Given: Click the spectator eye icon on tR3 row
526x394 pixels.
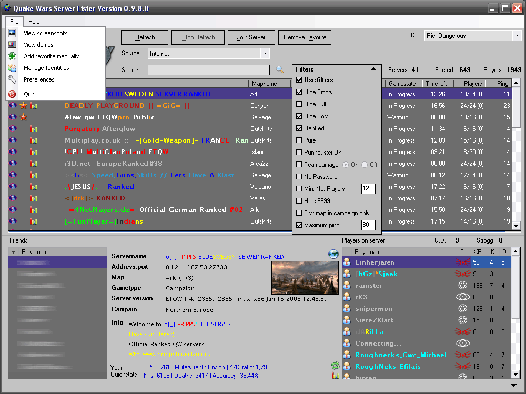Looking at the screenshot, I should [462, 297].
